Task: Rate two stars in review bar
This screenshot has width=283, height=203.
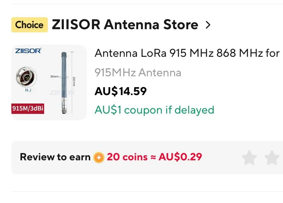Action: pyautogui.click(x=272, y=158)
